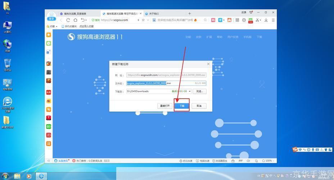The image size is (334, 180).
Task: Open the media player taskbar icon
Action: [x=29, y=176]
